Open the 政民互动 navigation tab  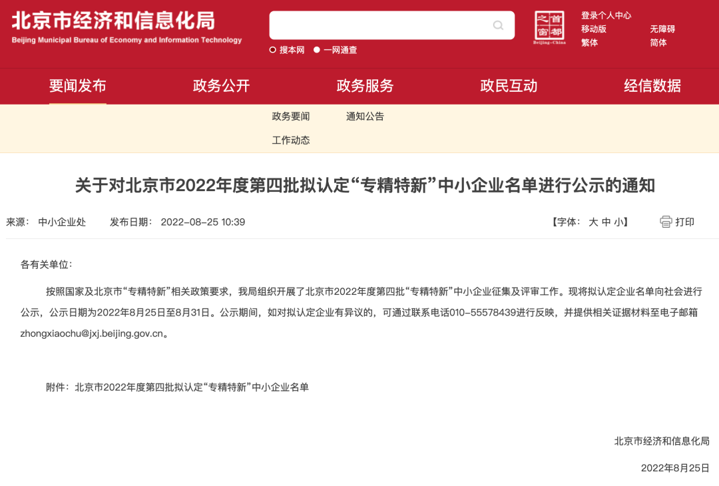click(x=509, y=86)
